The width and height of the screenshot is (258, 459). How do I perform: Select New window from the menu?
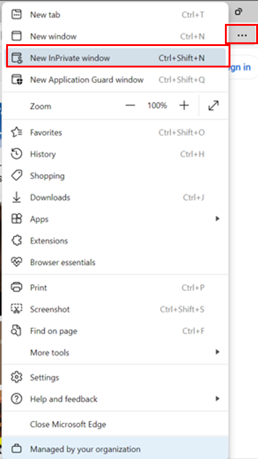115,36
